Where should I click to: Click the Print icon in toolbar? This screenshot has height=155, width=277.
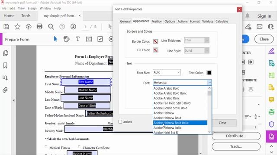click(39, 27)
